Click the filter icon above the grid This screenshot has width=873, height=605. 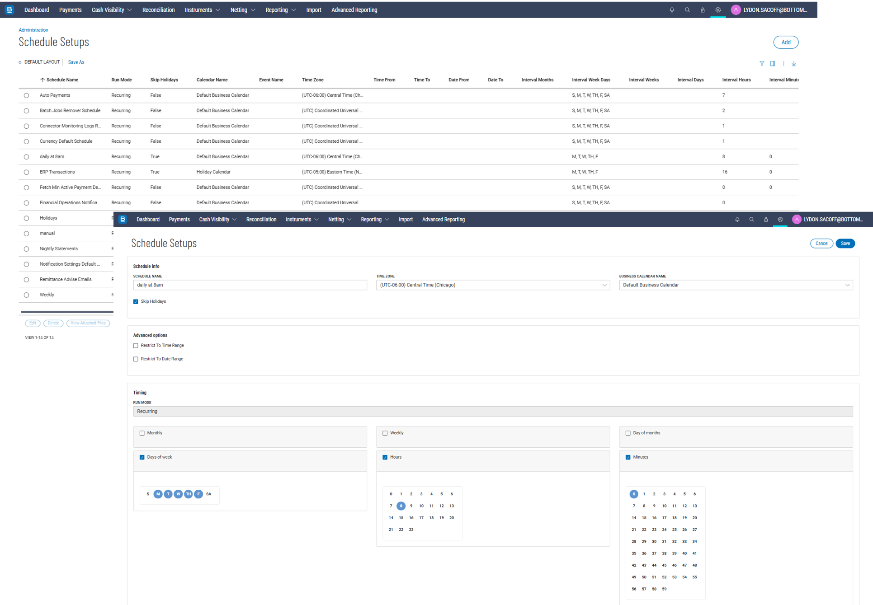762,64
